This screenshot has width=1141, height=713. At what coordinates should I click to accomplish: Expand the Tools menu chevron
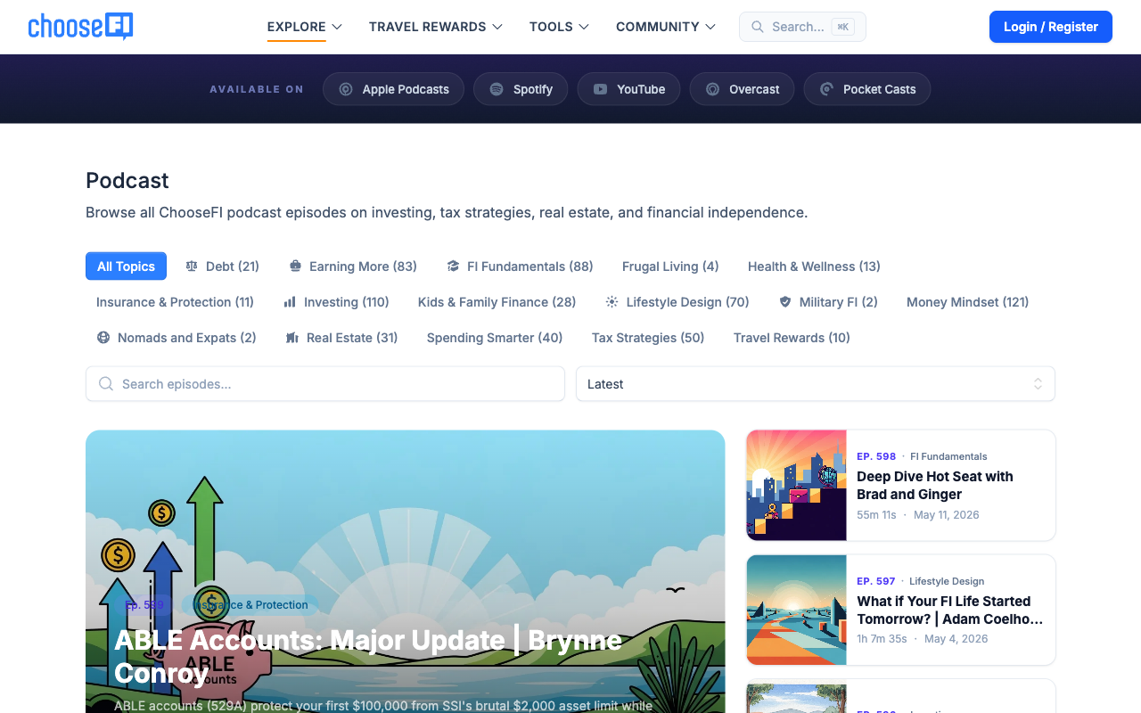point(584,27)
